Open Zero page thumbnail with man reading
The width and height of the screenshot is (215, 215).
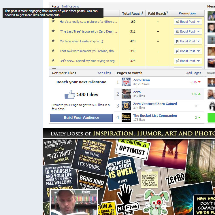pyautogui.click(x=126, y=94)
